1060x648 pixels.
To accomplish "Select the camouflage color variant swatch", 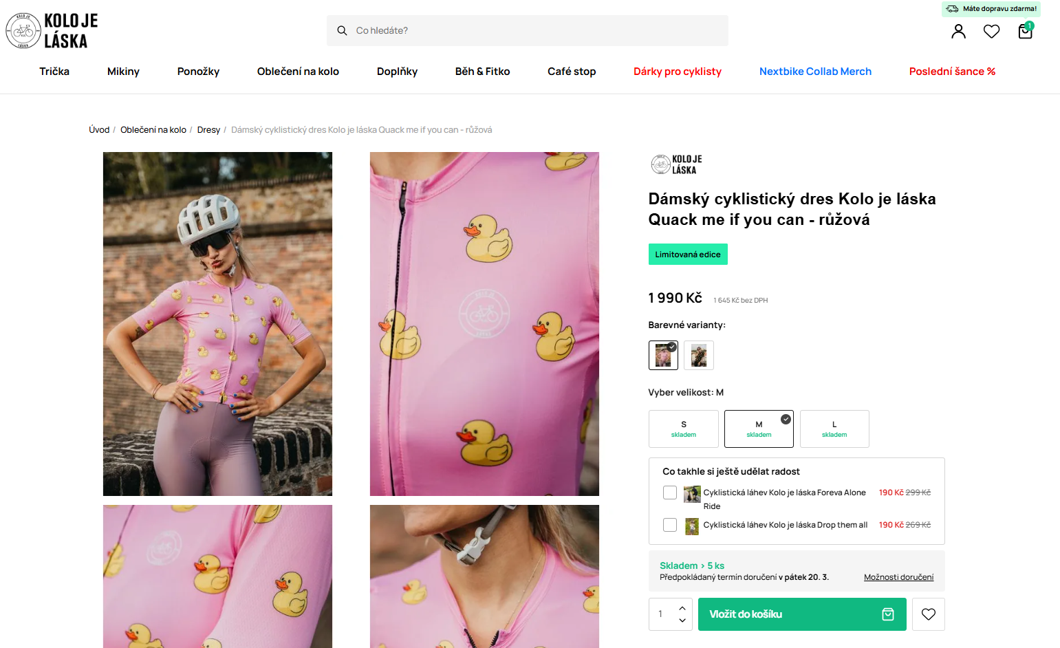I will point(699,355).
